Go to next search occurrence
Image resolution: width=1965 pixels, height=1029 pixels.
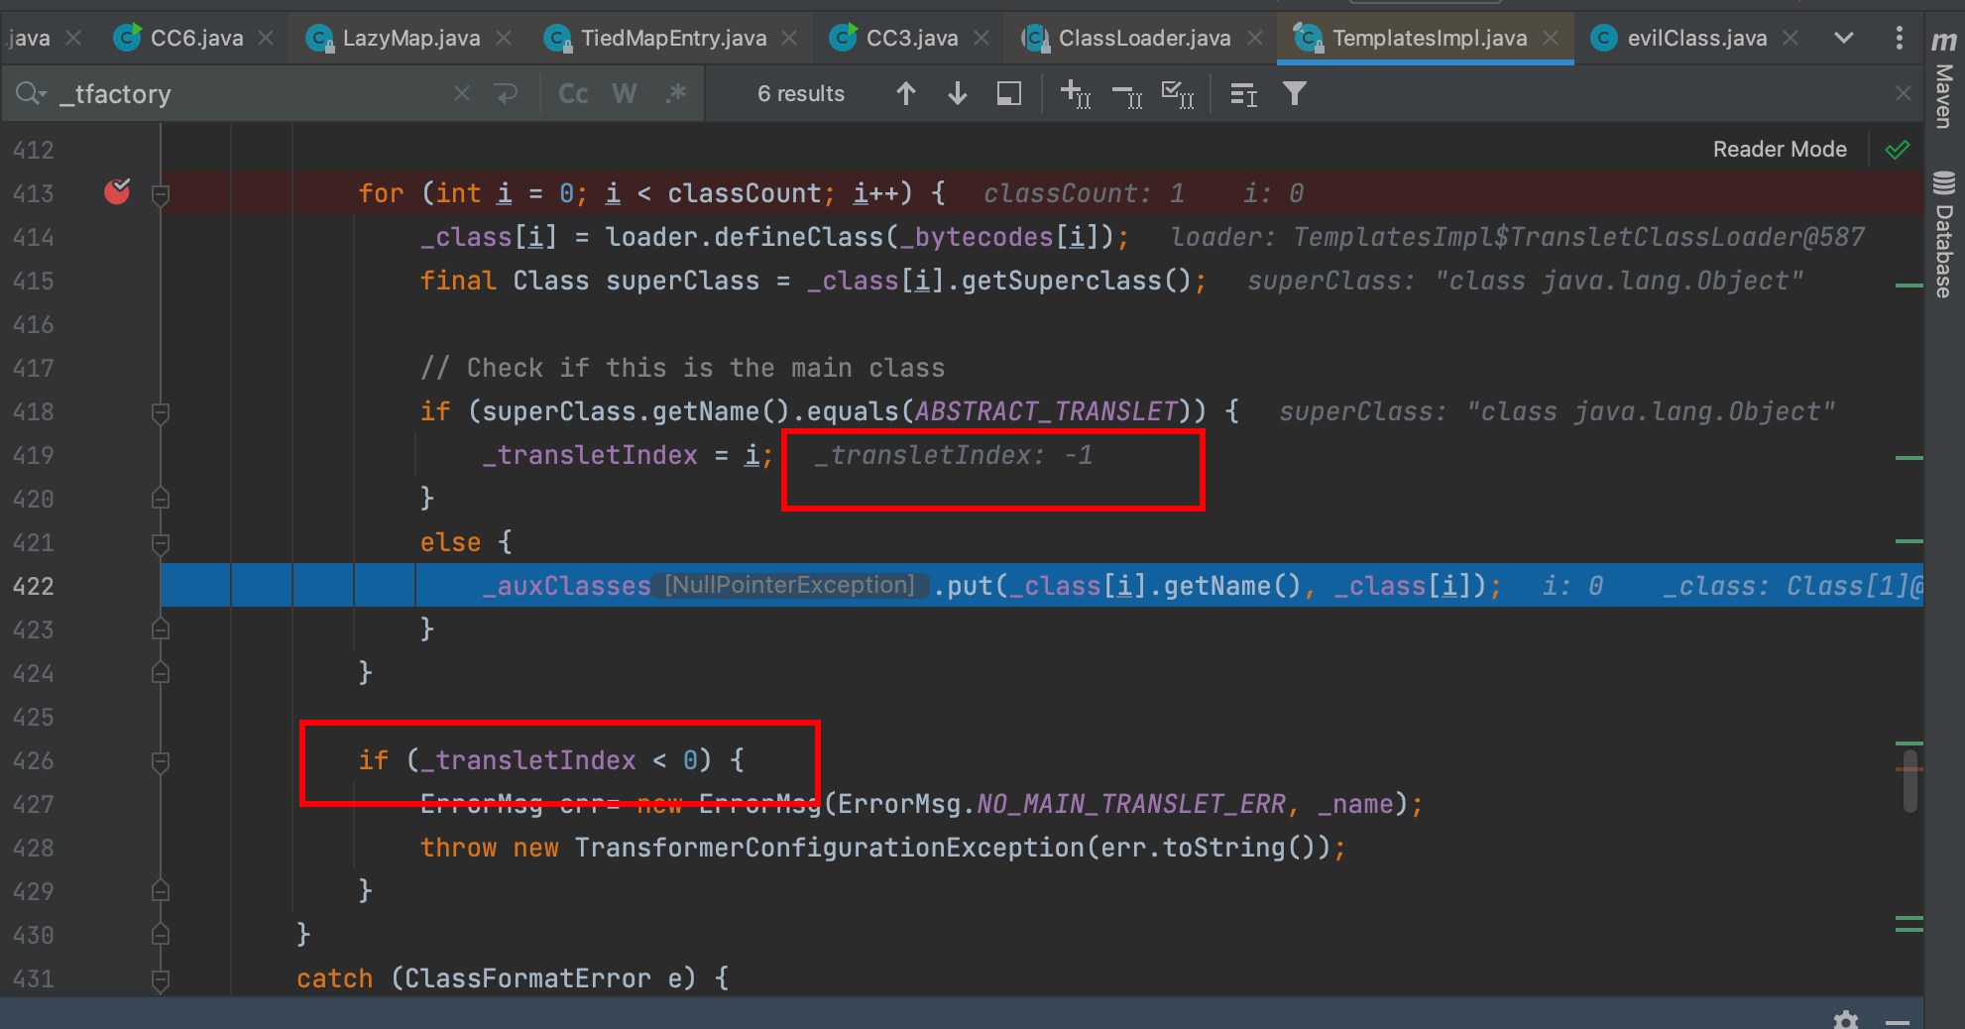[957, 93]
